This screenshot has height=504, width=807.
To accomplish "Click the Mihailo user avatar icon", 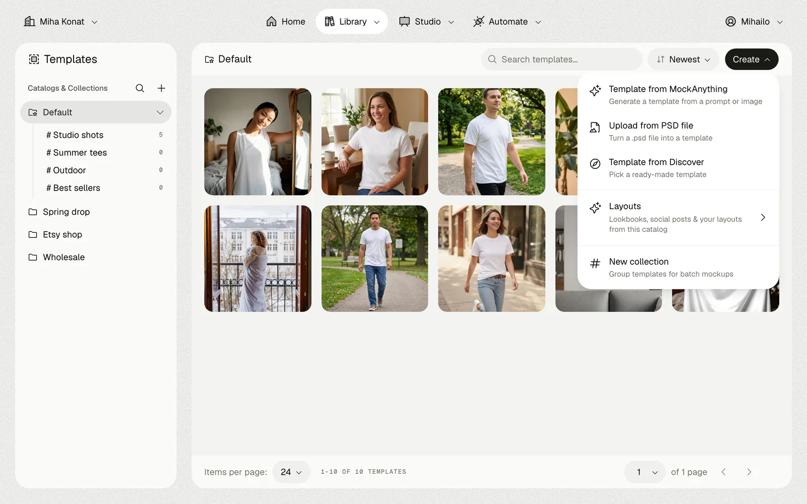I will coord(730,21).
